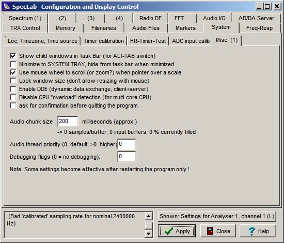Switch to Timer calibration subtab

(x=104, y=41)
